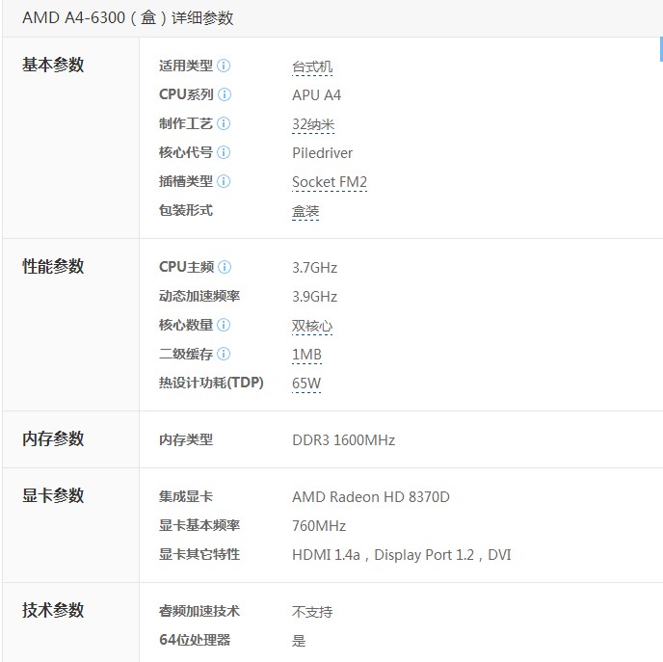
Task: Open the 盒装 packaging link
Action: pos(305,211)
